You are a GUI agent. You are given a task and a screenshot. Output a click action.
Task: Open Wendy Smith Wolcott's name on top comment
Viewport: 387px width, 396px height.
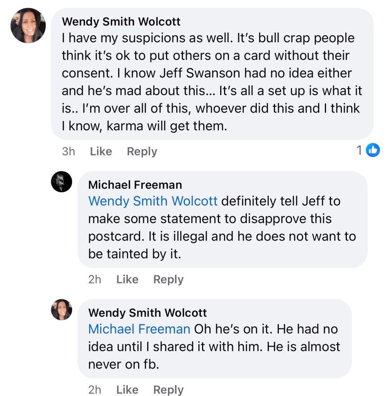point(121,22)
